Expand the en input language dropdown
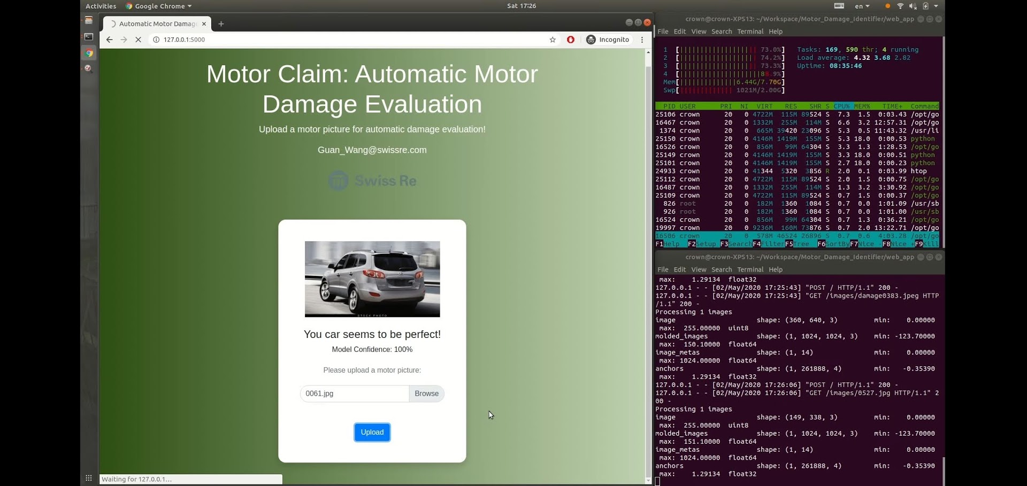Viewport: 1027px width, 486px height. coord(862,6)
